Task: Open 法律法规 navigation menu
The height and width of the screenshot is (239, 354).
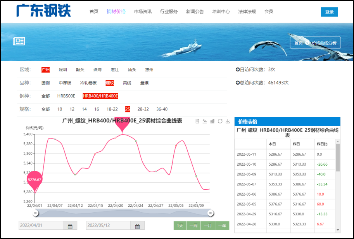Action: tap(247, 12)
